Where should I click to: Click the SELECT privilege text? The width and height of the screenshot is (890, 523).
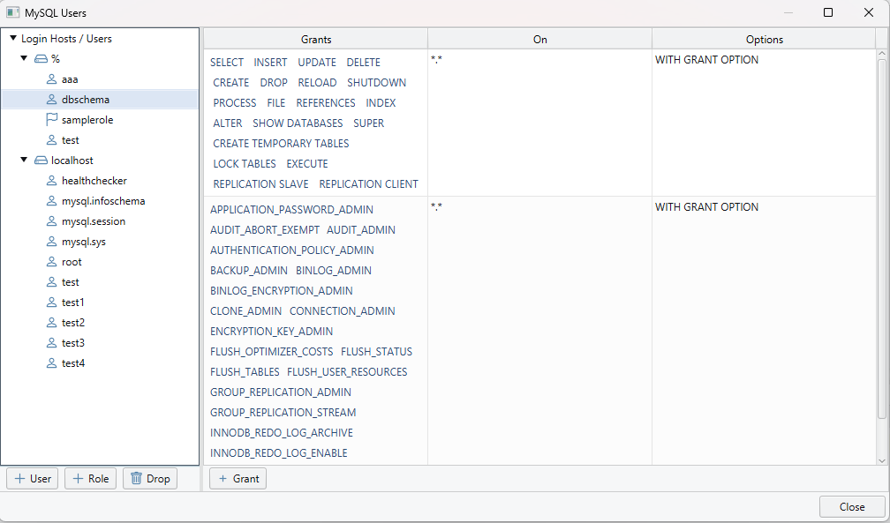[226, 63]
